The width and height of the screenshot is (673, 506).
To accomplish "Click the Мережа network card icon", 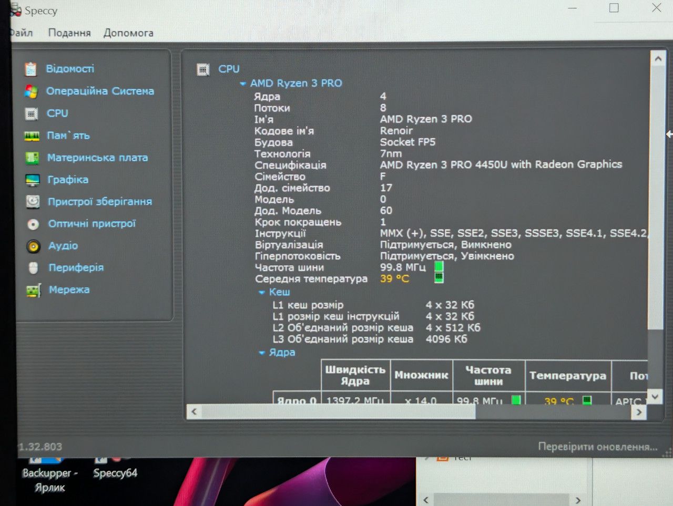I will click(34, 291).
